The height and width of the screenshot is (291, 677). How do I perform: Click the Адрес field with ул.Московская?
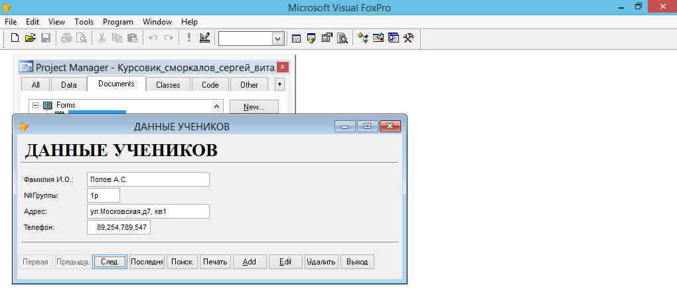point(148,211)
